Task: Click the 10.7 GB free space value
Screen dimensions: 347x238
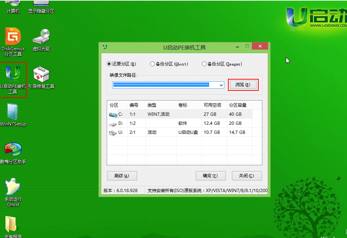Action: pos(212,132)
